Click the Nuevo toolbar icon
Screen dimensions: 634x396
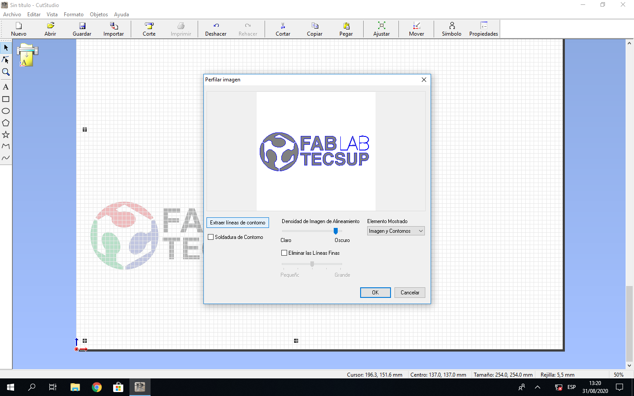point(18,29)
